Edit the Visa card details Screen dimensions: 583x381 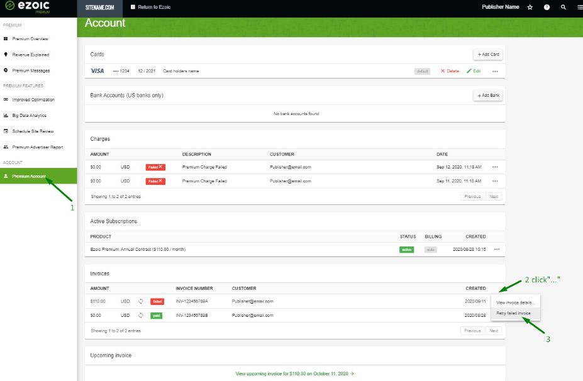pos(474,71)
